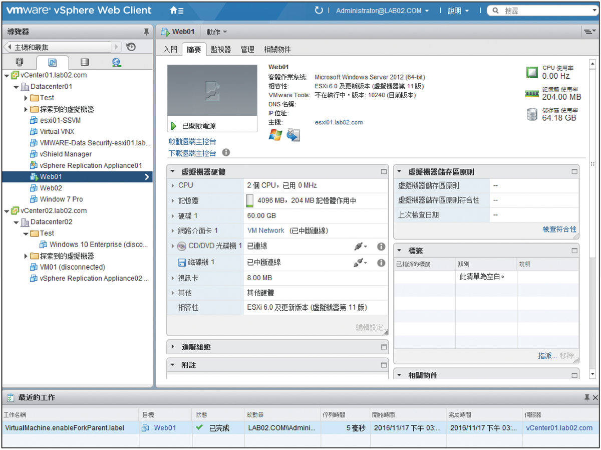Screen dimensions: 601x450
Task: Show info for the 磁碟機 1 floppy row
Action: coord(381,263)
